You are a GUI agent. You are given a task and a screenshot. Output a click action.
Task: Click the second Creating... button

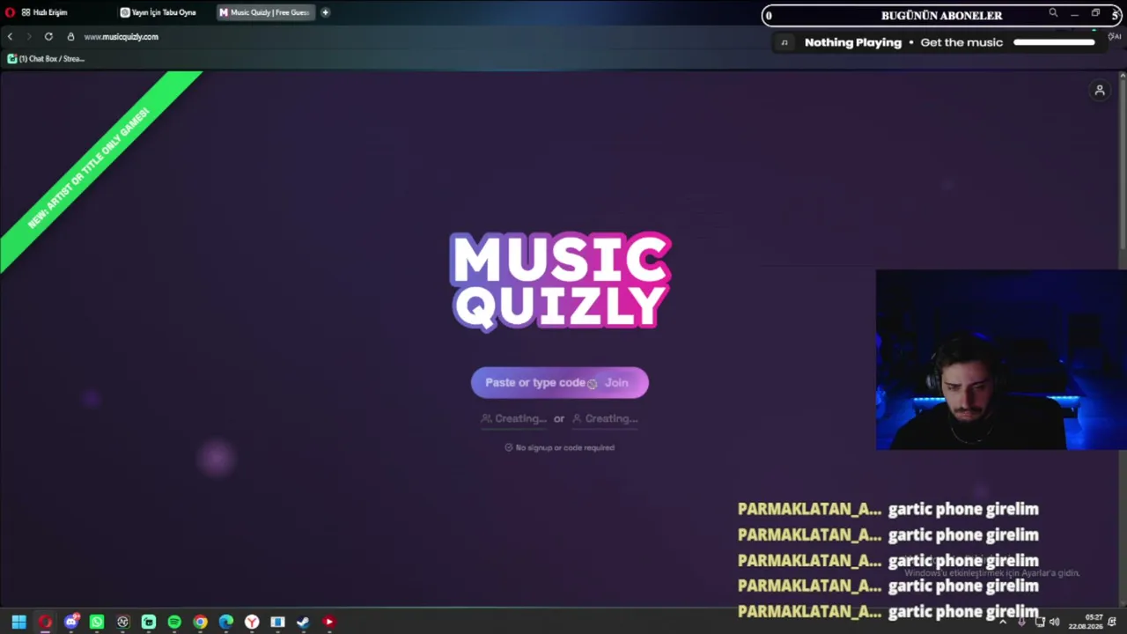[605, 419]
